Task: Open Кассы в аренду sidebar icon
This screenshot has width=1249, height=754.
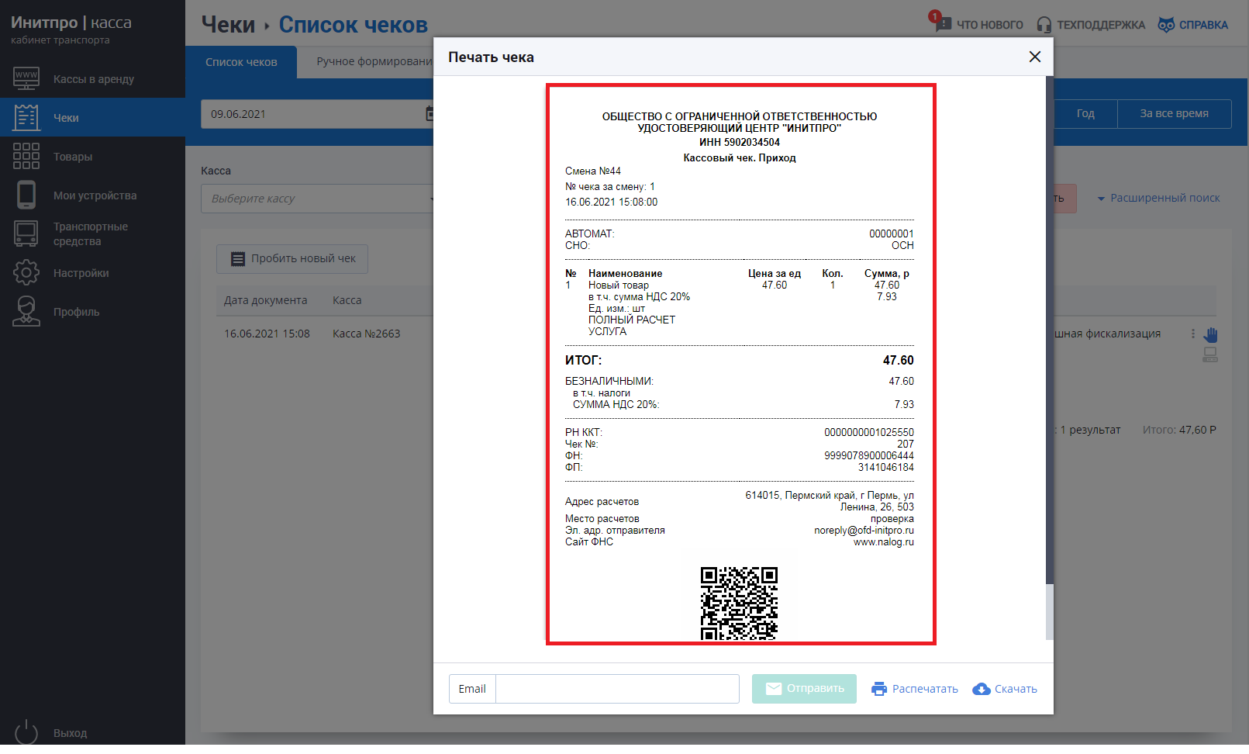Action: (x=26, y=78)
